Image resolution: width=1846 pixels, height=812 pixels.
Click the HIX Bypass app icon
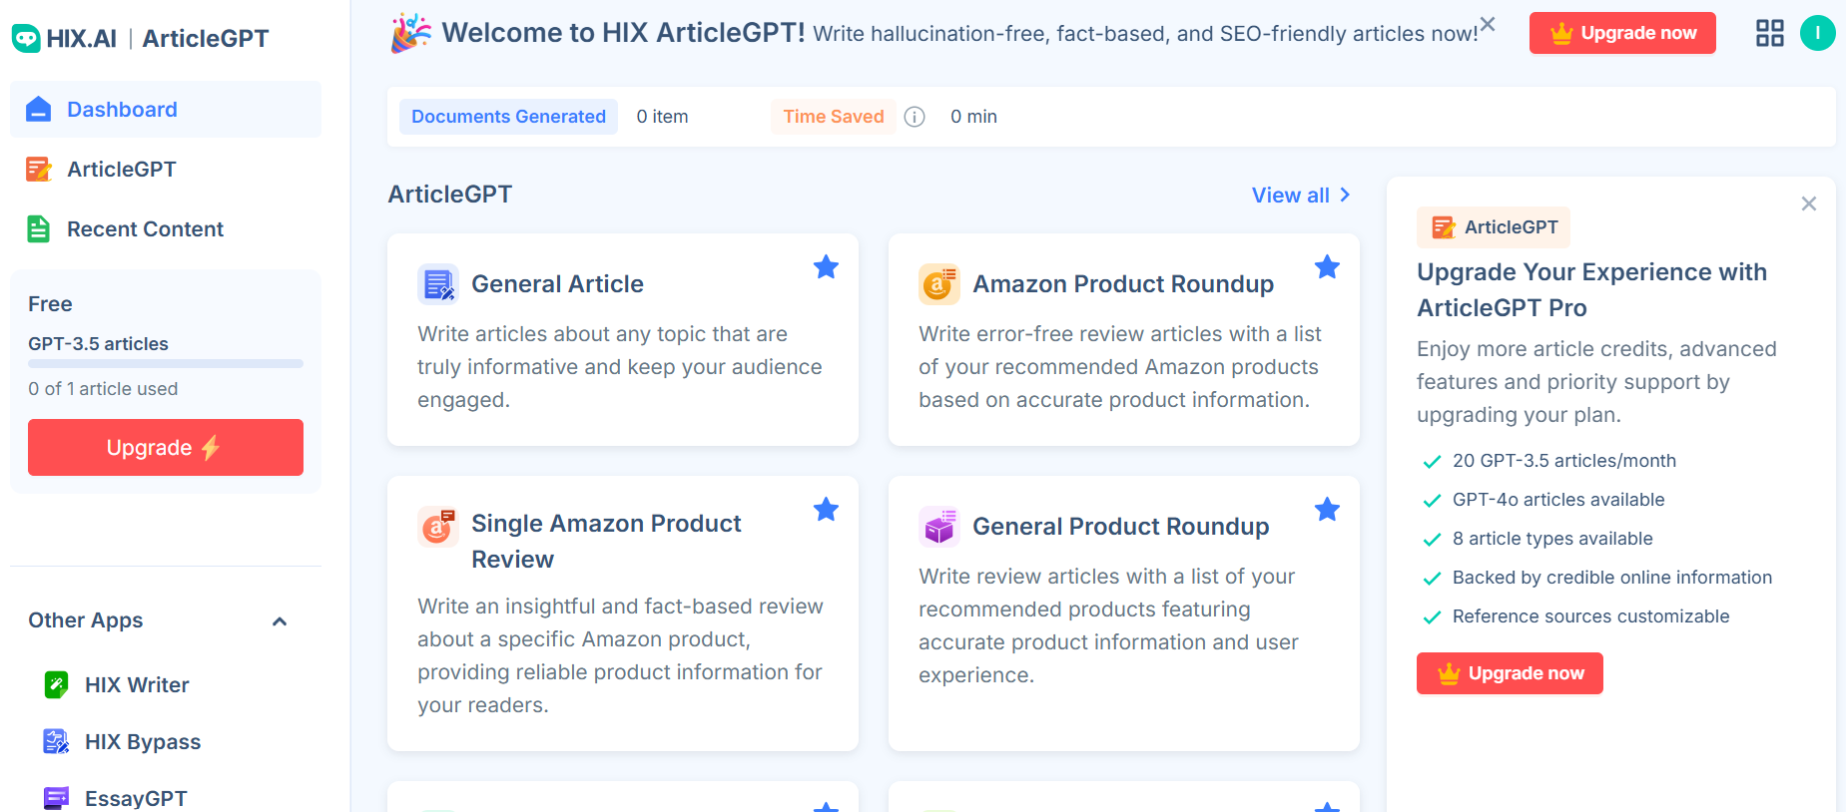pos(56,742)
